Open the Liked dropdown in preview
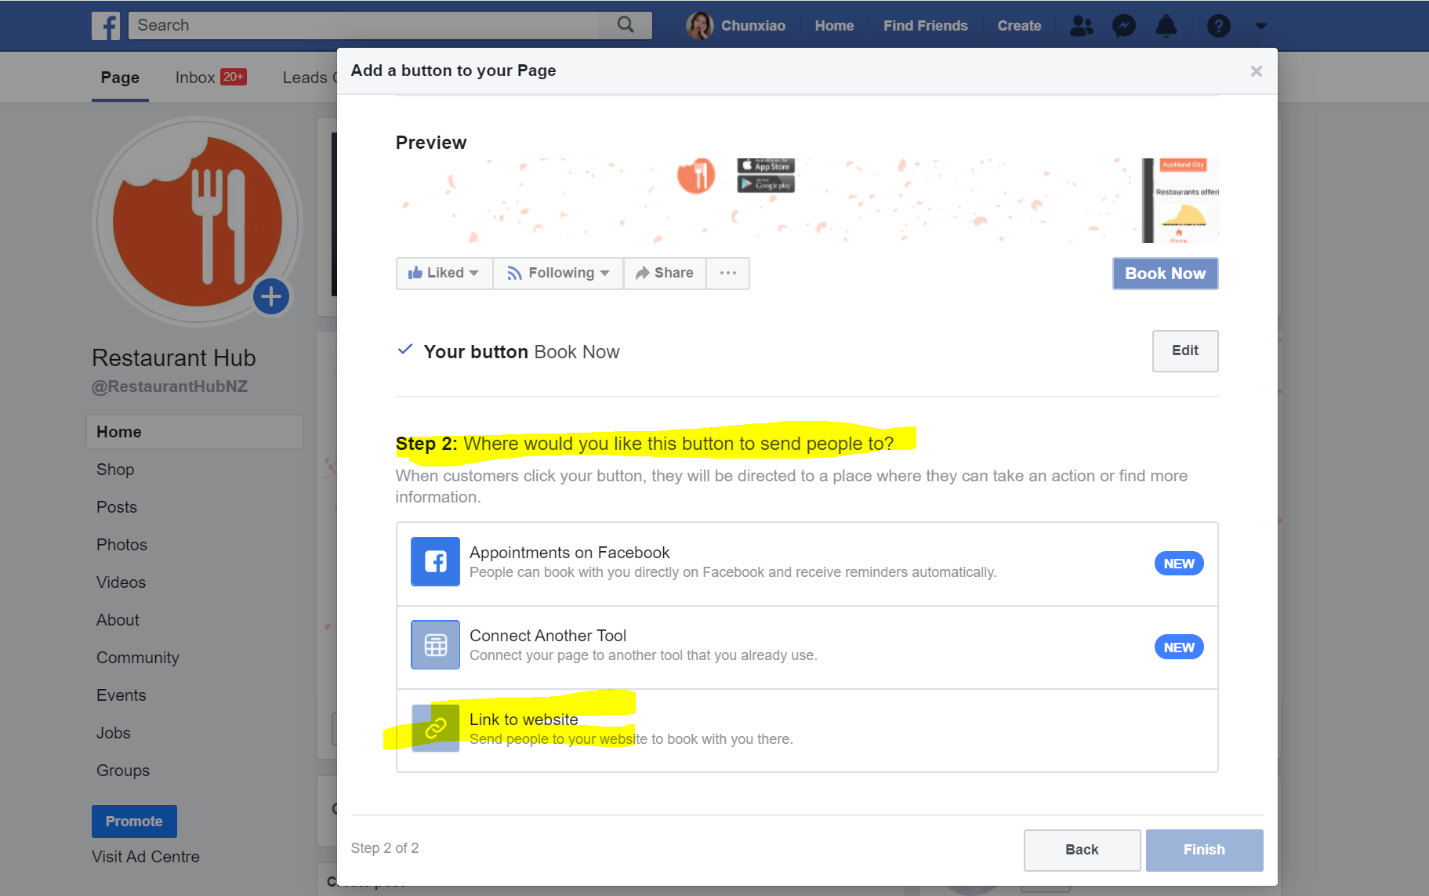Viewport: 1429px width, 896px height. pyautogui.click(x=444, y=273)
